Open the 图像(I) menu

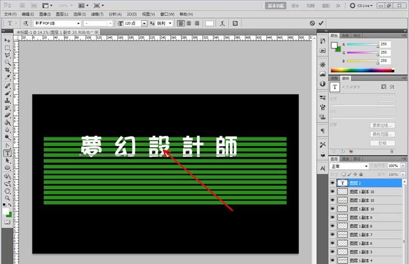[45, 14]
